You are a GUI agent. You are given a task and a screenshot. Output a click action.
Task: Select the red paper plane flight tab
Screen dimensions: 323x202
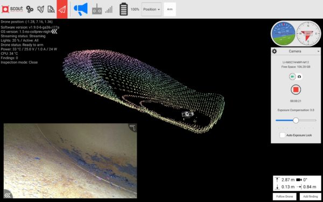(62, 9)
